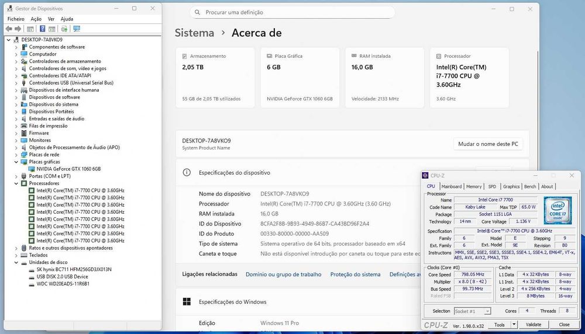
Task: Click the Procurar uma definição search field
Action: (x=292, y=12)
